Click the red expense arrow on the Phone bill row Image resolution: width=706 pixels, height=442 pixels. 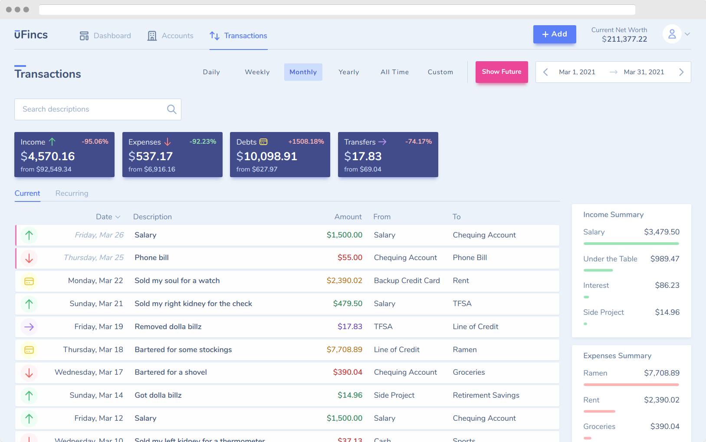tap(29, 258)
